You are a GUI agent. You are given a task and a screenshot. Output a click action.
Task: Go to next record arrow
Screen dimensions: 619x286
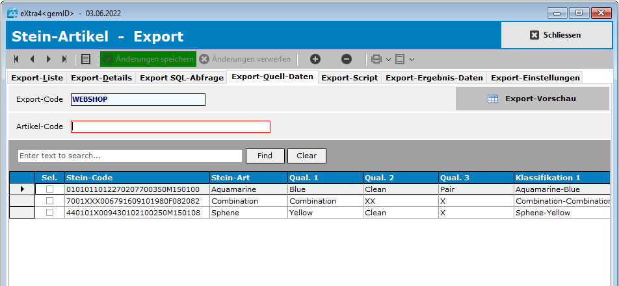point(49,59)
